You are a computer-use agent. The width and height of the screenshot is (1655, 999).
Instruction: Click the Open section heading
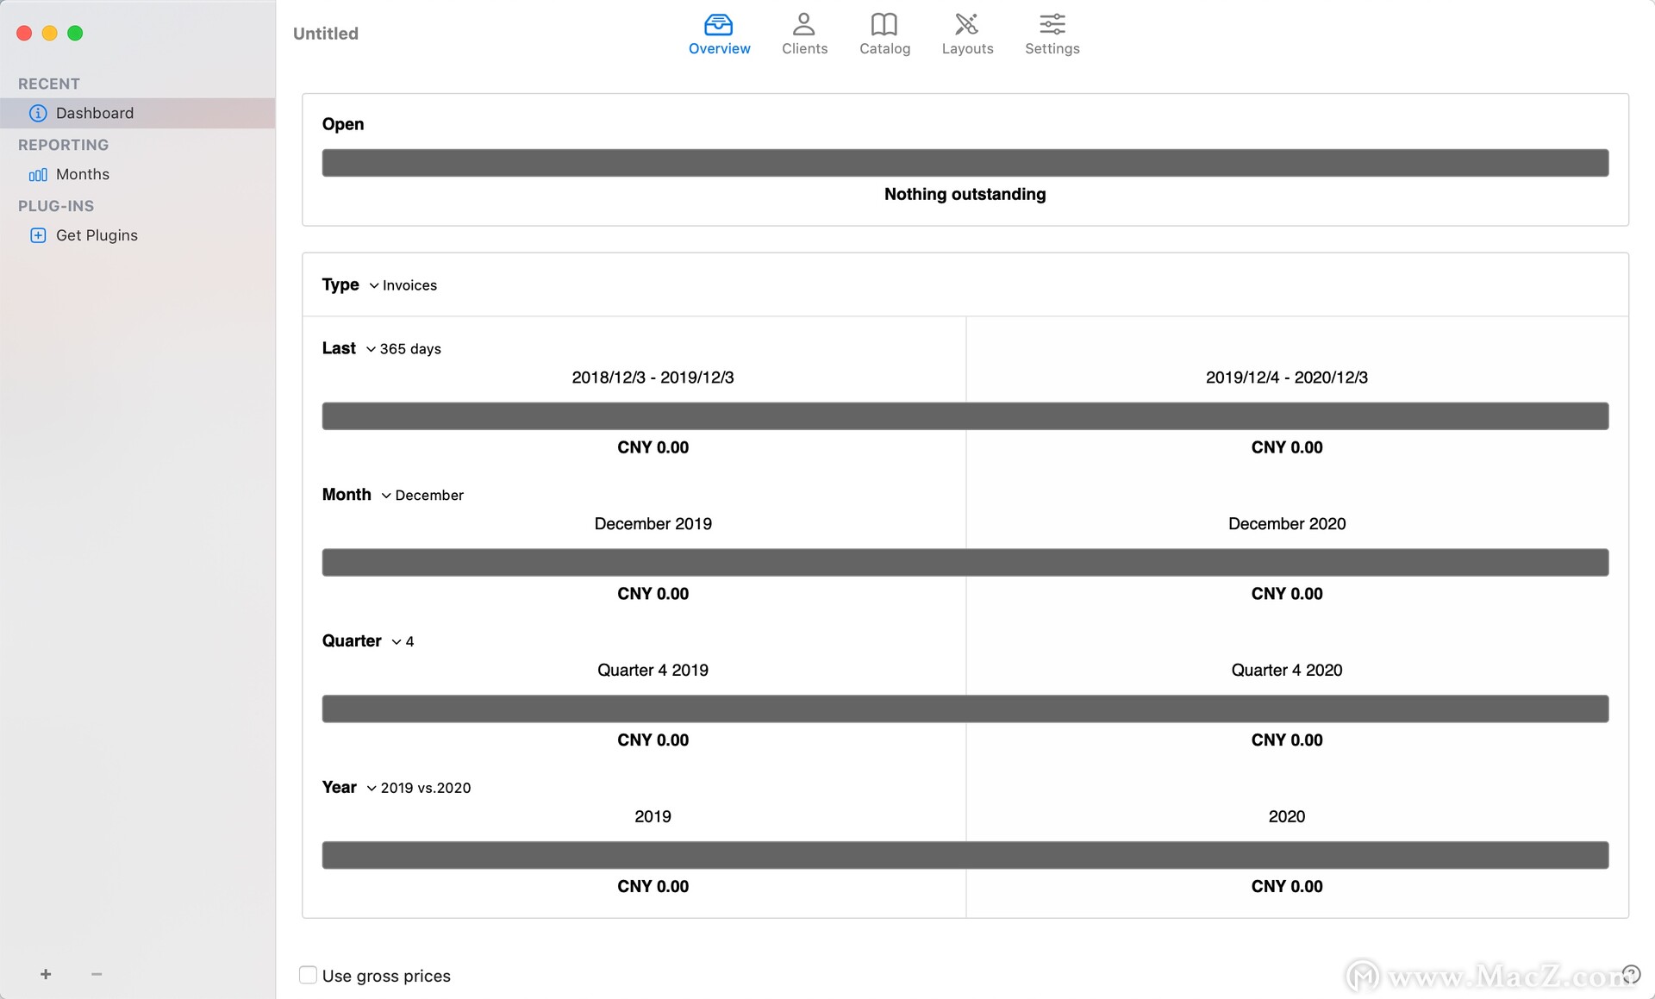pos(343,125)
